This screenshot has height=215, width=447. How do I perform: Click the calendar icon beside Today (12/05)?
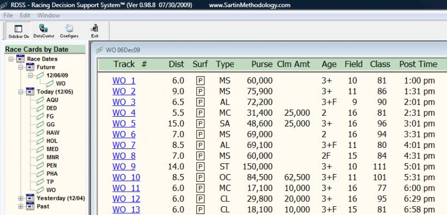click(x=30, y=92)
